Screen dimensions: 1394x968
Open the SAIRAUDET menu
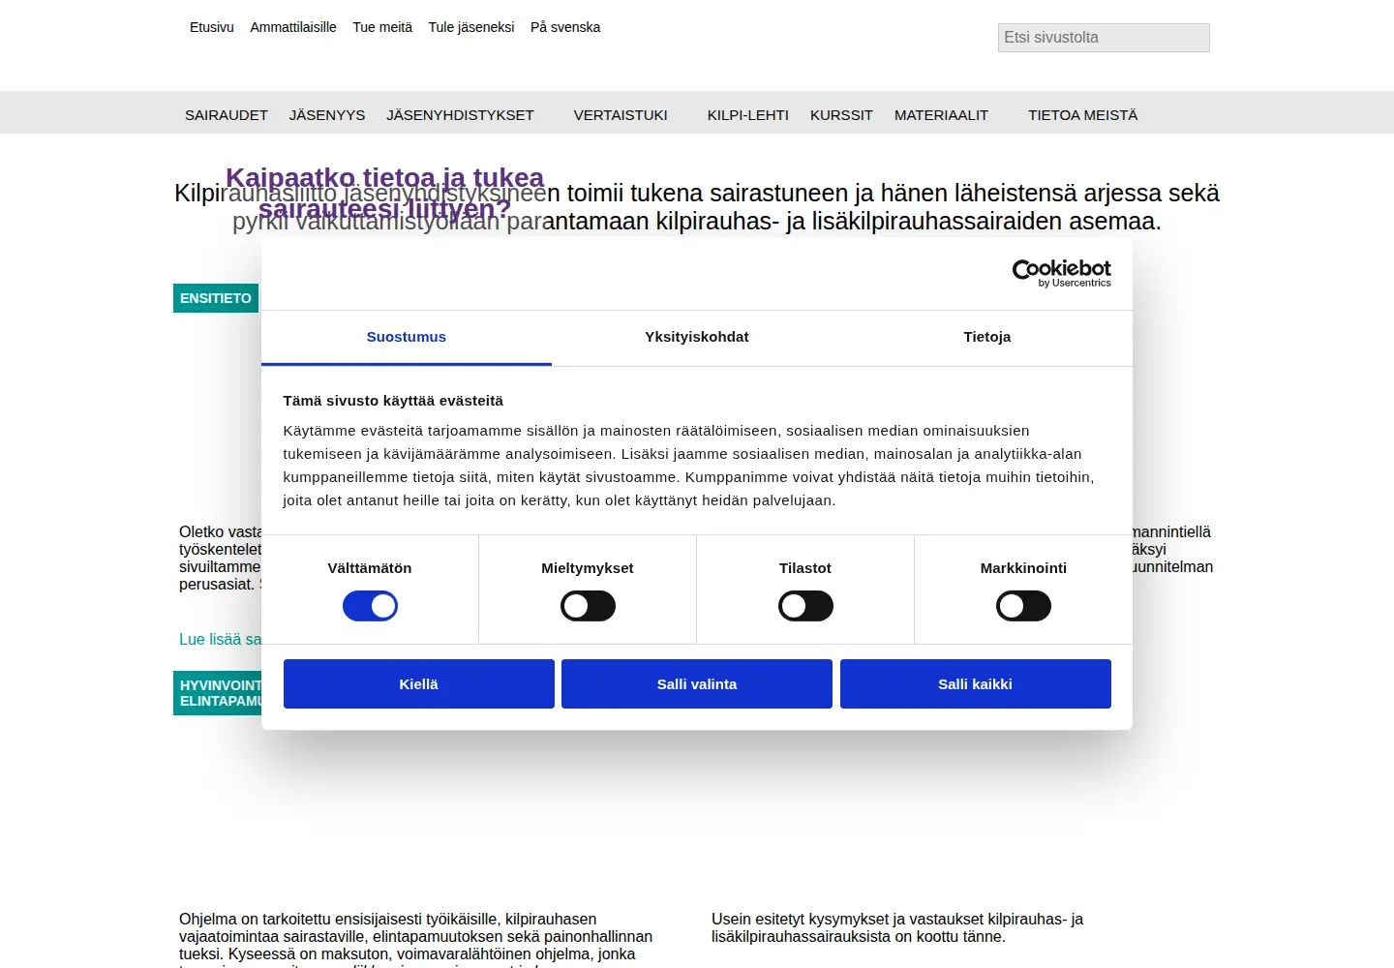227,115
